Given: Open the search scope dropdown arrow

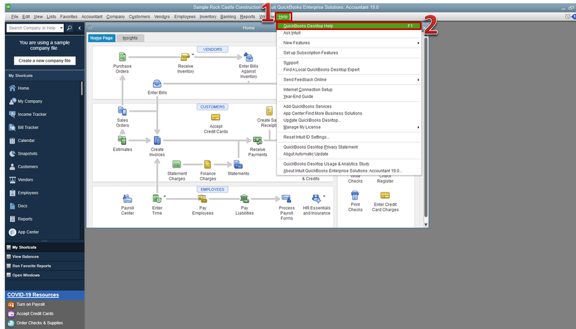Looking at the screenshot, I should (61, 28).
